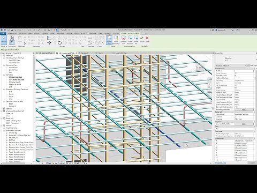This screenshot has height=193, width=257.
Task: Collapse the 3D Views tree node
Action: point(4,75)
